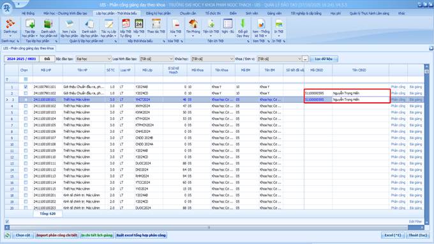Image resolution: width=434 pixels, height=244 pixels.
Task: Tick checkbox for row 241007901102
Action: tap(26, 93)
